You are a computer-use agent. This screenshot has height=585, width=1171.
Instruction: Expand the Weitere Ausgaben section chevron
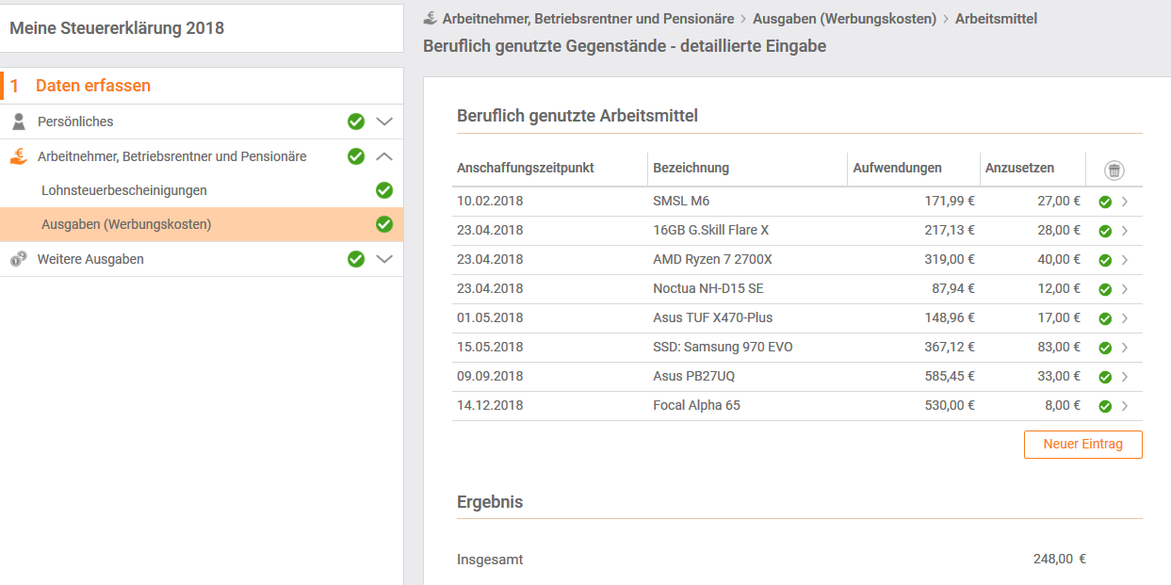tap(384, 259)
